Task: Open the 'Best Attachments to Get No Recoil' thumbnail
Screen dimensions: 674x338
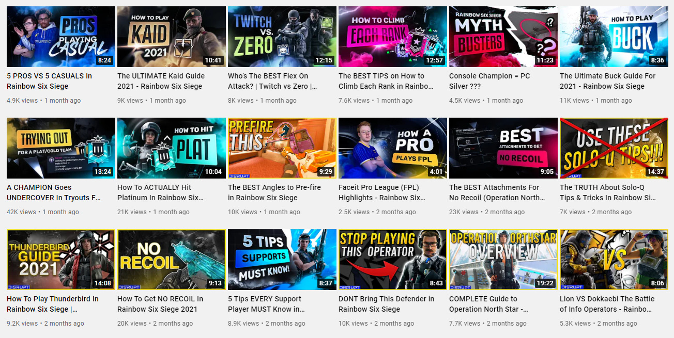Action: 503,148
